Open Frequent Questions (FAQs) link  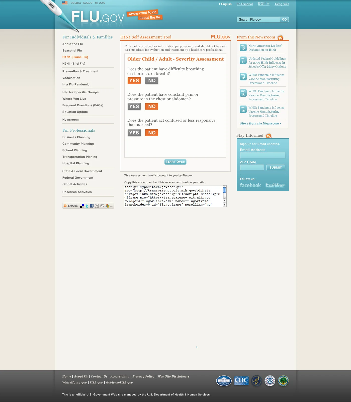83,105
